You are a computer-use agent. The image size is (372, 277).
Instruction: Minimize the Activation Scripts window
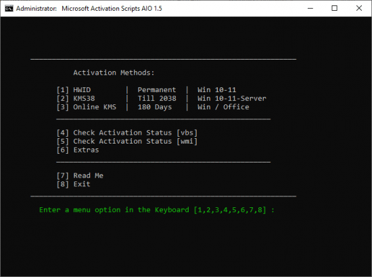click(x=310, y=8)
